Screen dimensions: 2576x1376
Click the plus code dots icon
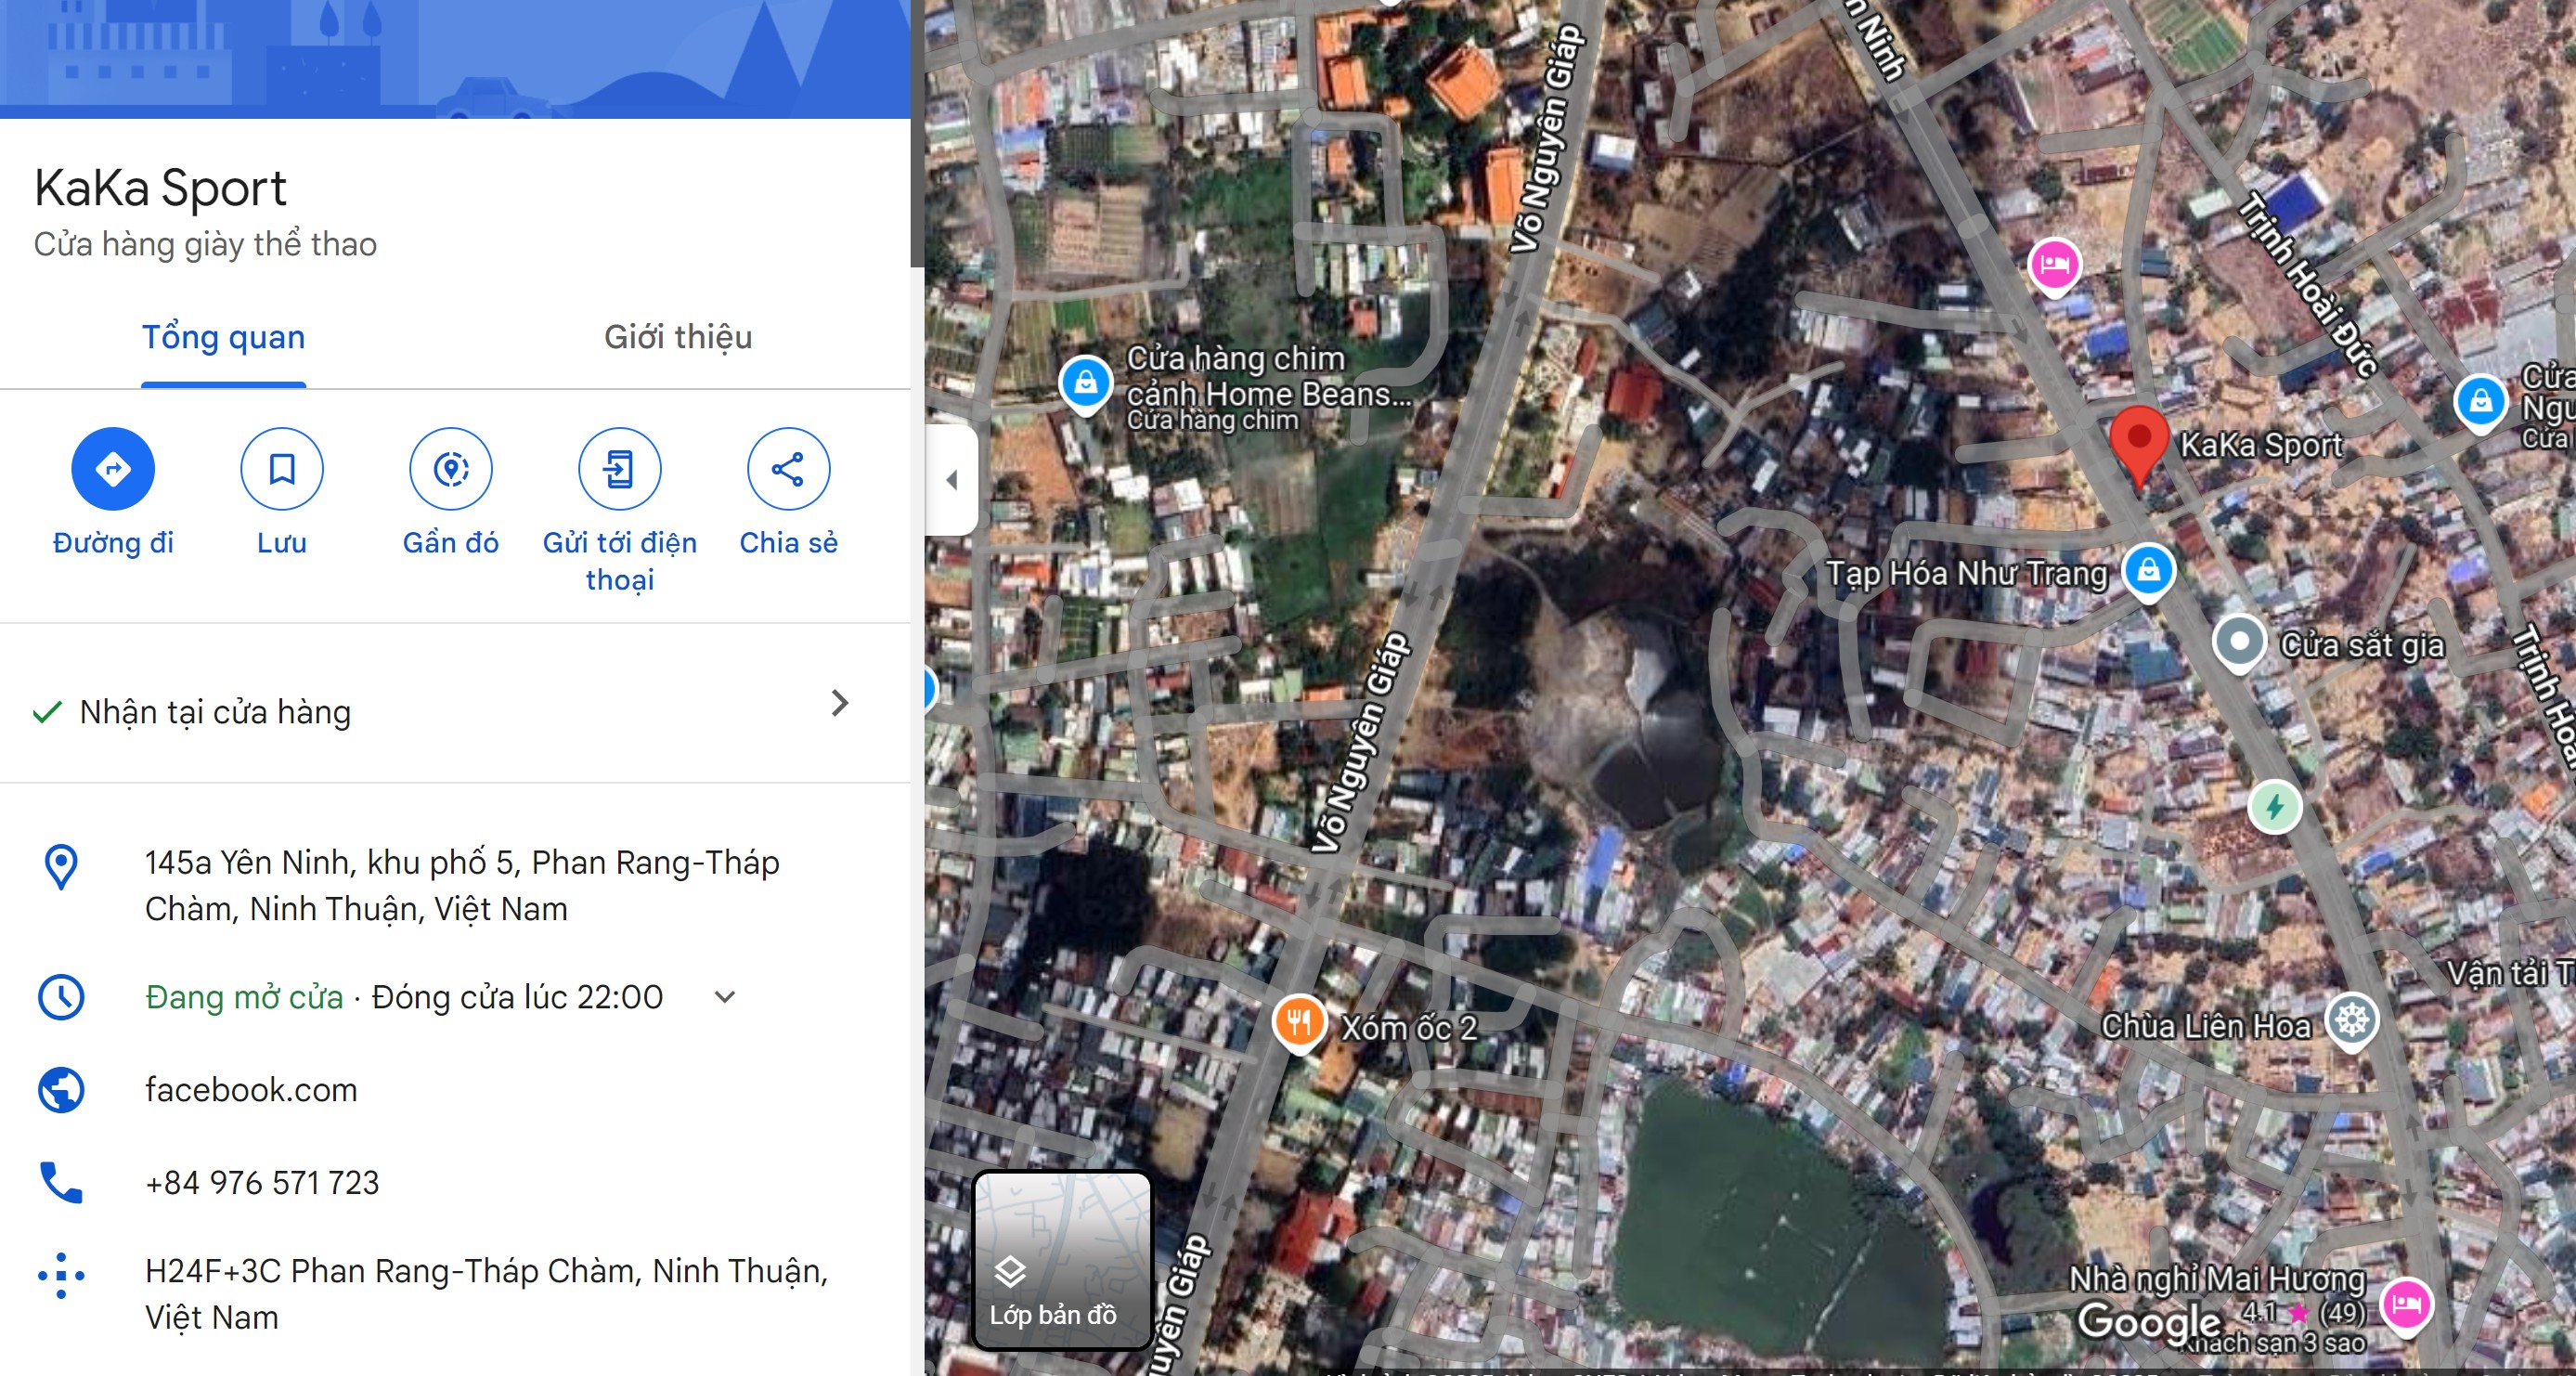click(61, 1275)
